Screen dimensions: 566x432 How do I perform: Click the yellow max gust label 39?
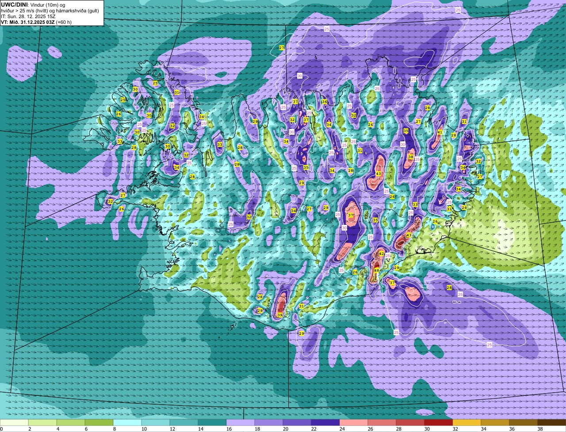pos(280,315)
